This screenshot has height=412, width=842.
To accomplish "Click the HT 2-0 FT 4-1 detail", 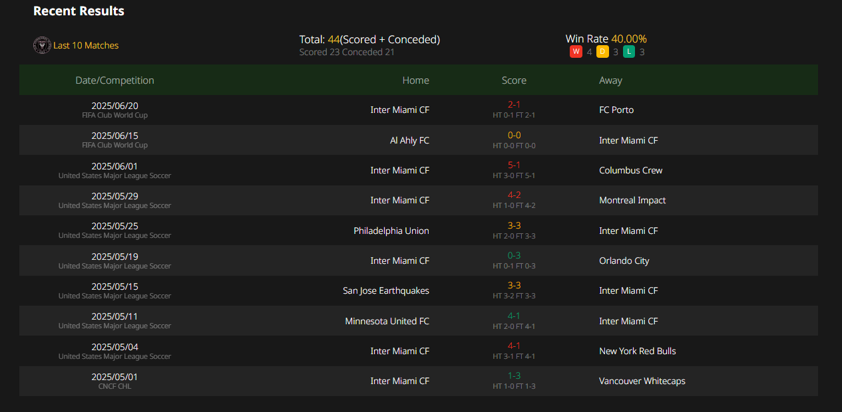I will coord(514,326).
